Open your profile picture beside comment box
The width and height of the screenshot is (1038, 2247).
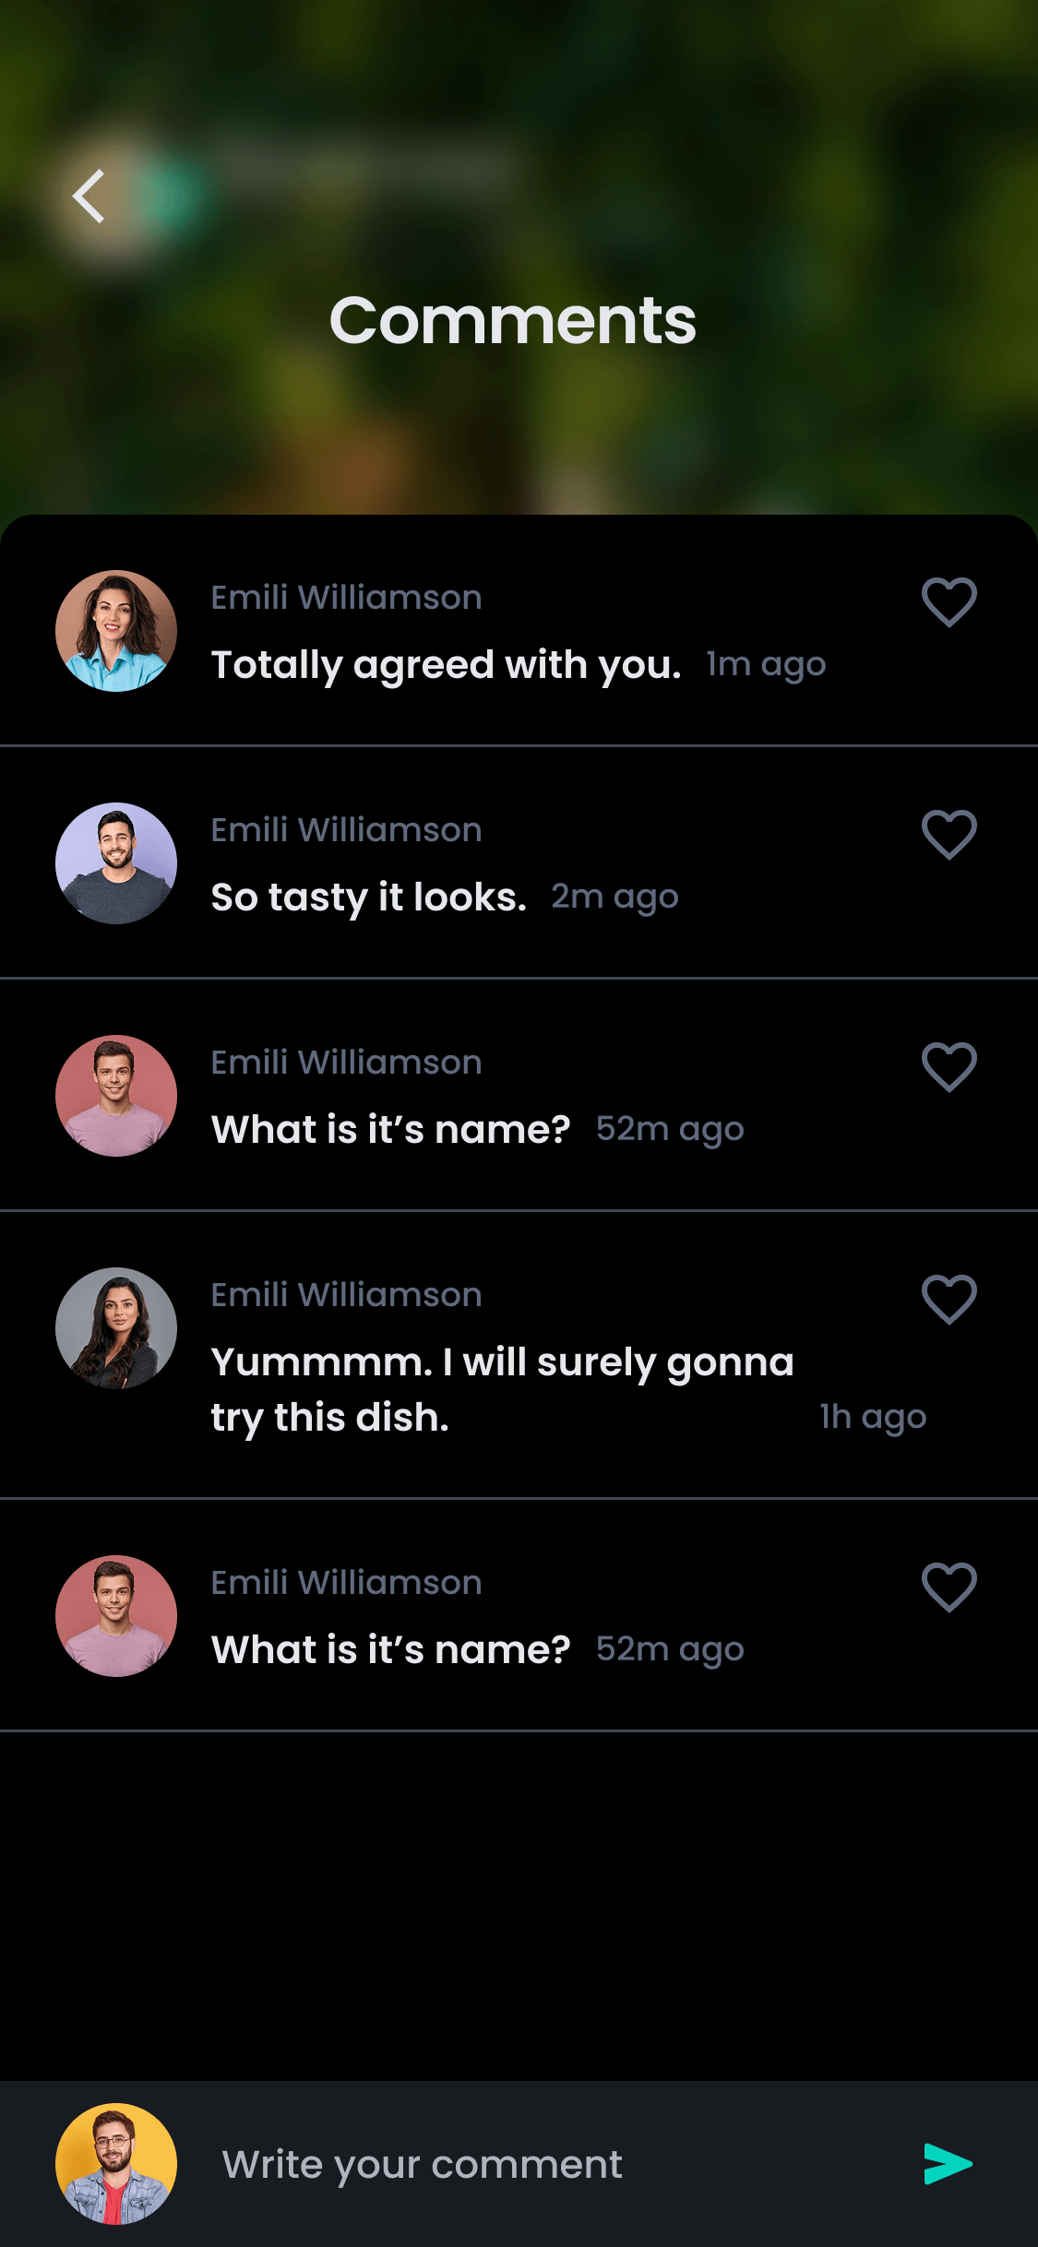coord(116,2164)
